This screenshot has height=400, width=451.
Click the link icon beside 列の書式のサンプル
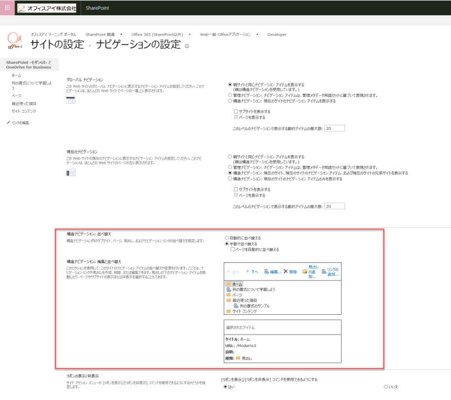(236, 306)
